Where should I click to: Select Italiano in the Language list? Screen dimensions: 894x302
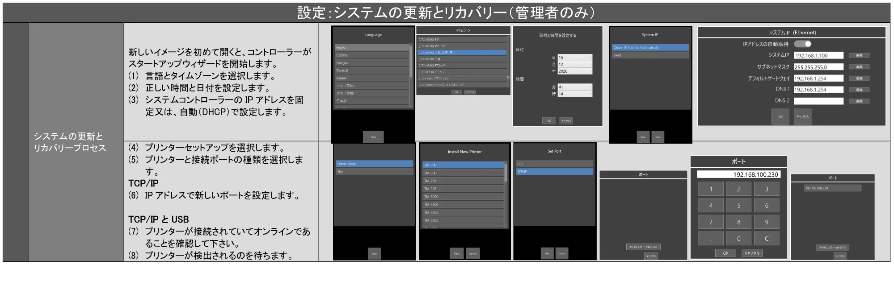[372, 78]
